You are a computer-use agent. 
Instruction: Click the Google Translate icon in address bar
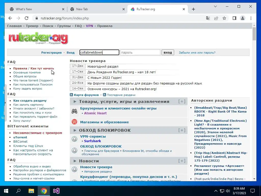[x=208, y=18]
